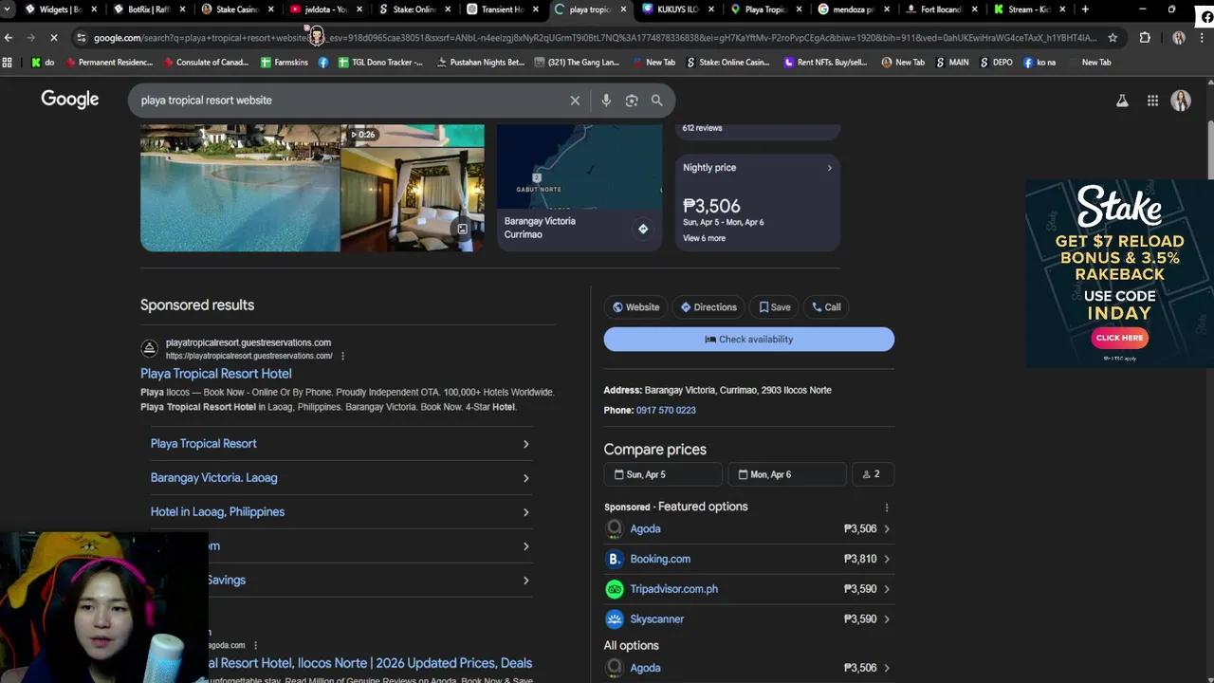Open the Sun, Apr 5 check-in date picker
Image resolution: width=1214 pixels, height=683 pixels.
663,474
